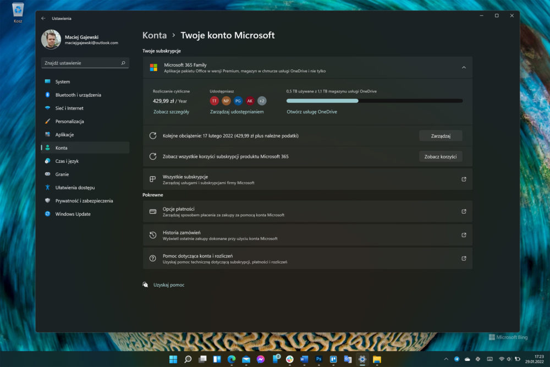
Task: Click the PG shared-user avatar
Action: [x=238, y=101]
